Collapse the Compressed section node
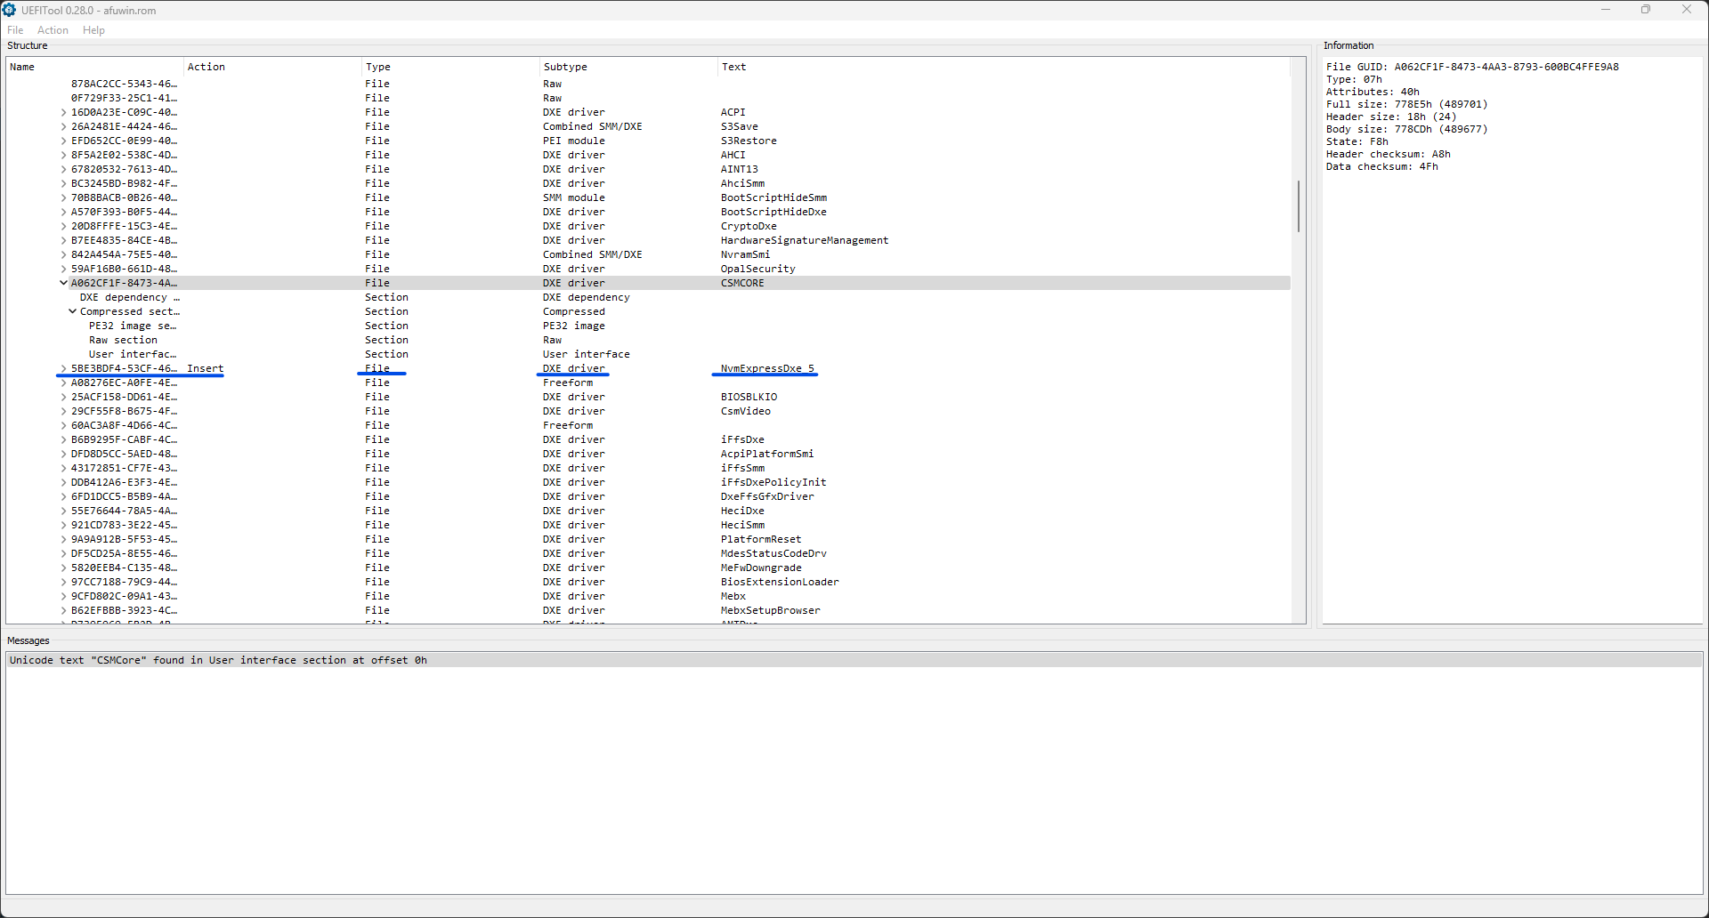Viewport: 1709px width, 918px height. point(72,311)
